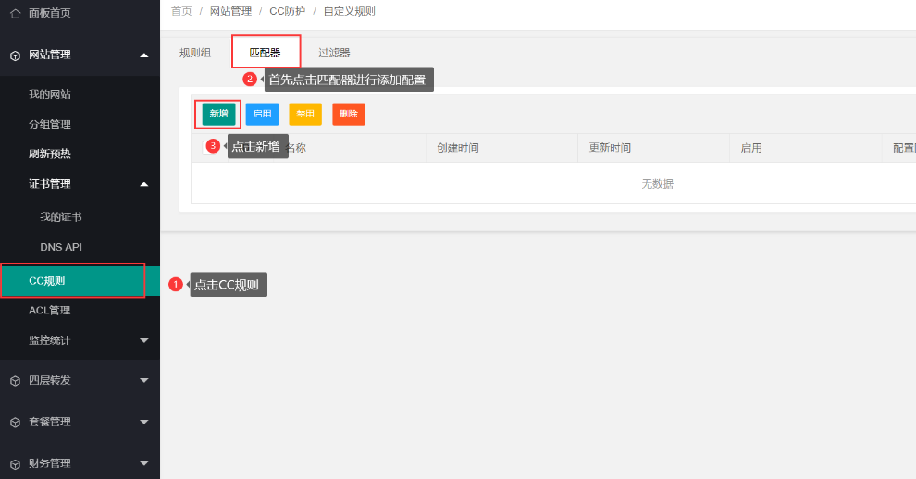Expand the 监控统计 dropdown arrow
The width and height of the screenshot is (916, 479).
point(143,340)
